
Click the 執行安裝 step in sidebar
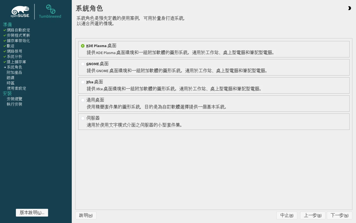point(14,104)
